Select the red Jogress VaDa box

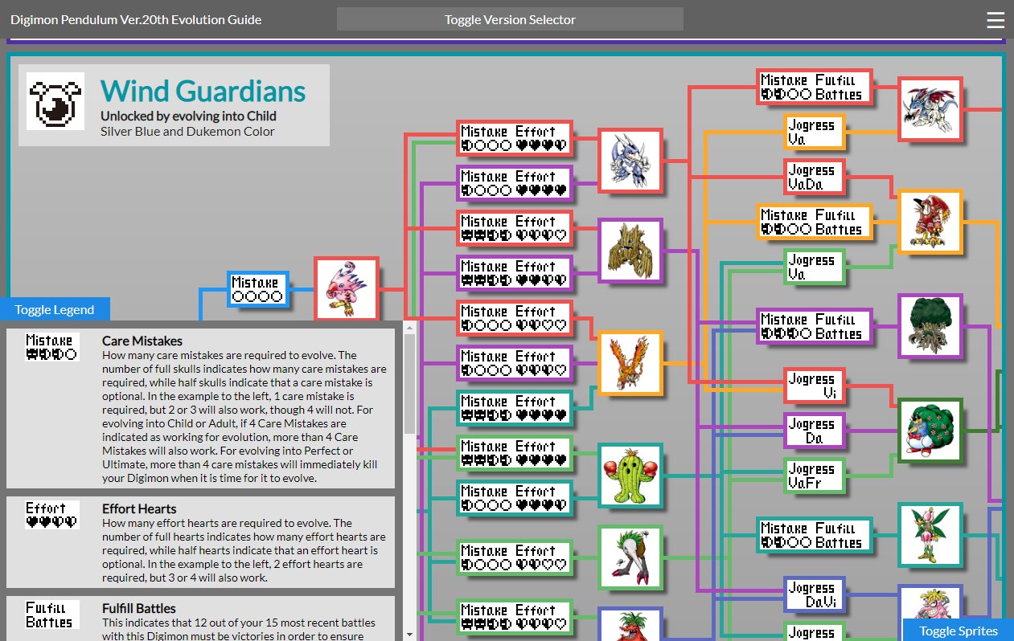(814, 178)
